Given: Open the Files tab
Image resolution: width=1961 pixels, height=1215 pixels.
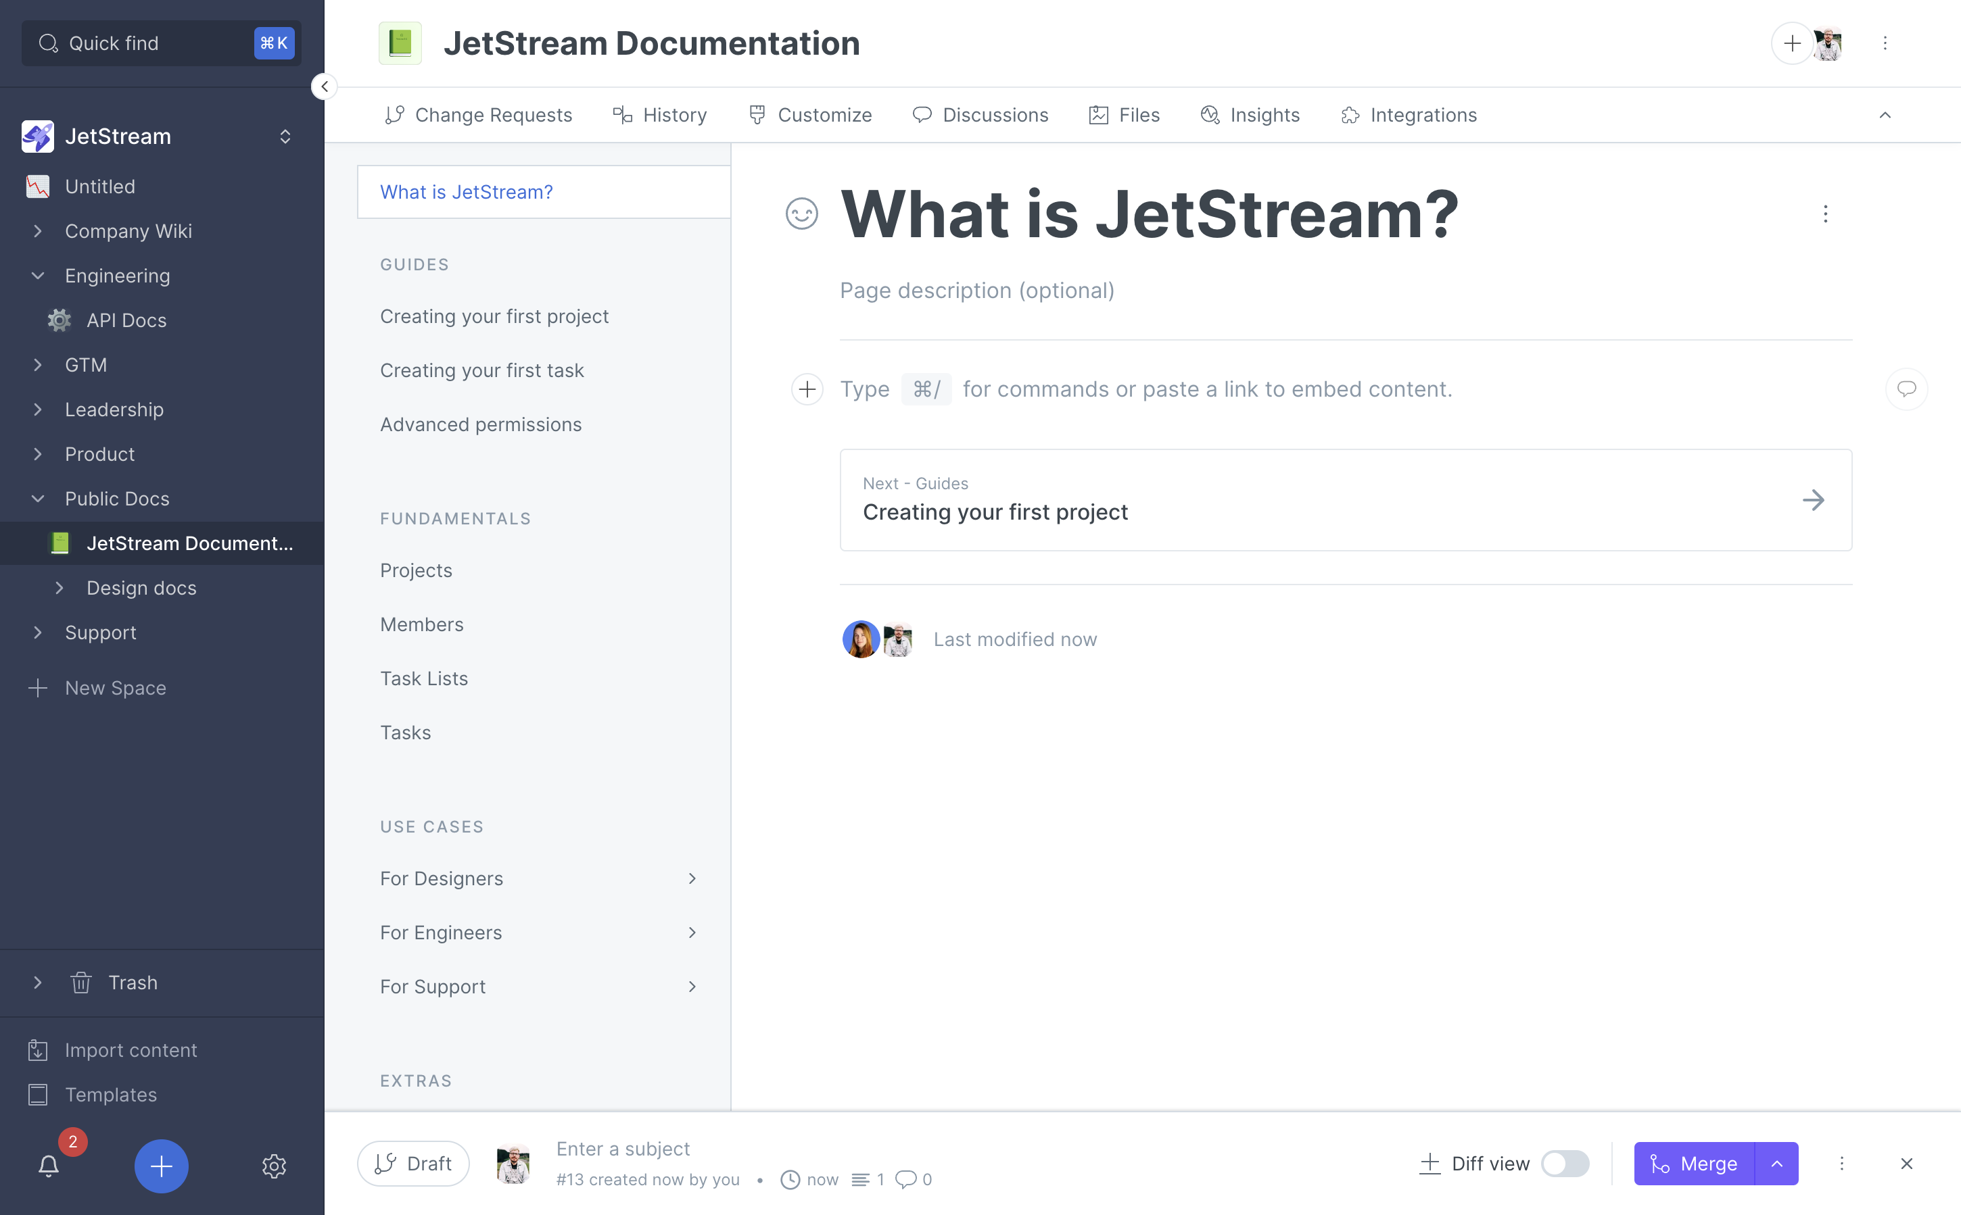Looking at the screenshot, I should [x=1124, y=115].
